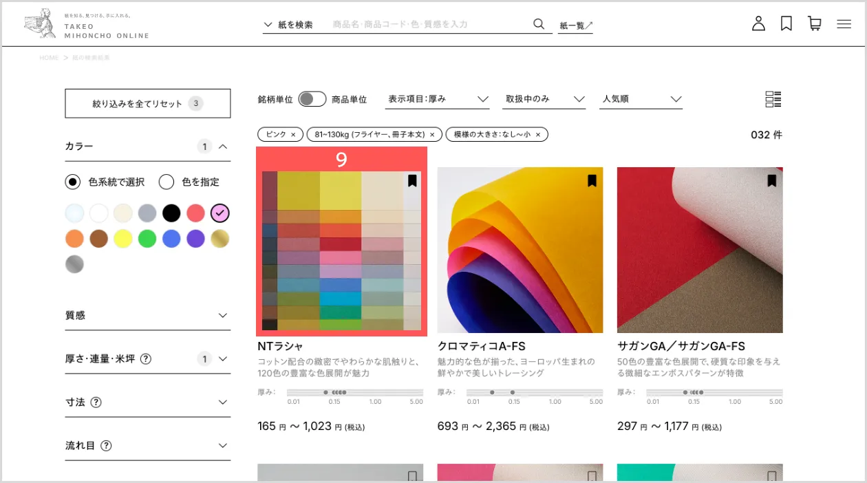Select 色系統で選択 radio button
Viewport: 867px width, 483px height.
coord(73,182)
